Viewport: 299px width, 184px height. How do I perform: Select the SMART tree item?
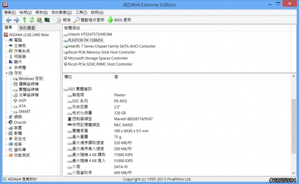click(22, 112)
